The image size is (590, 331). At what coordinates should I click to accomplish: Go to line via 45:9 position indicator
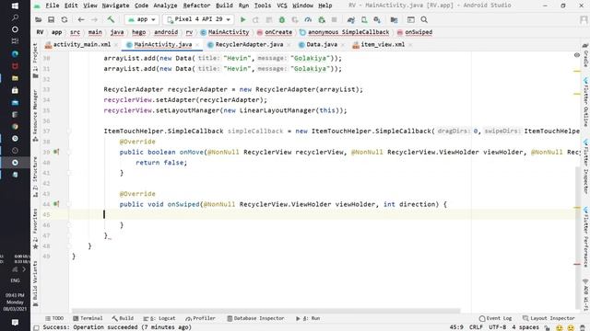(456, 327)
